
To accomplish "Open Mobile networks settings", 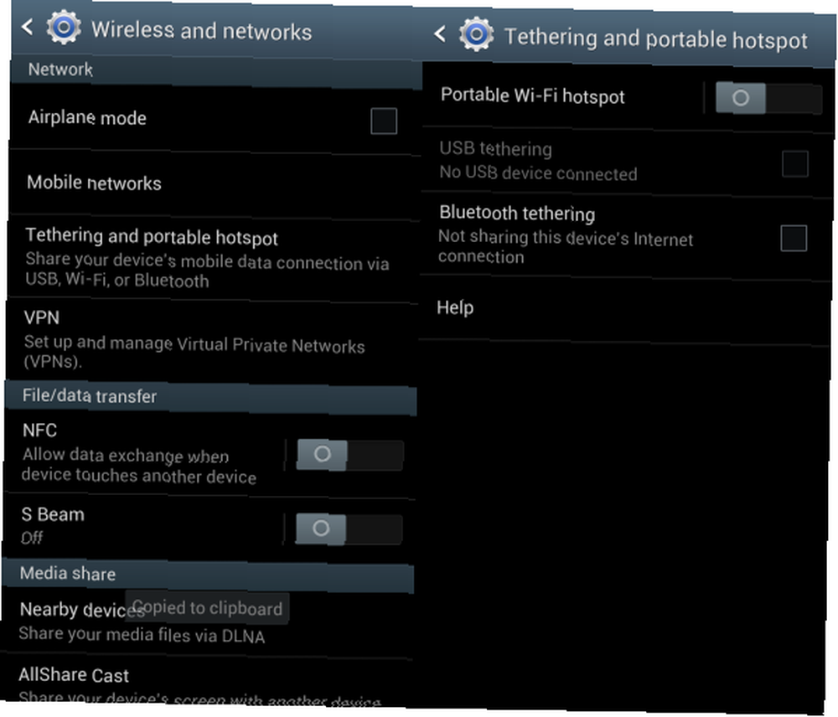I will pos(214,183).
